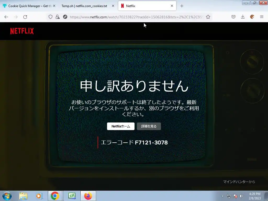Screen dimensions: 268x201
Task: Open the C# application in the taskbar
Action: 72,196
